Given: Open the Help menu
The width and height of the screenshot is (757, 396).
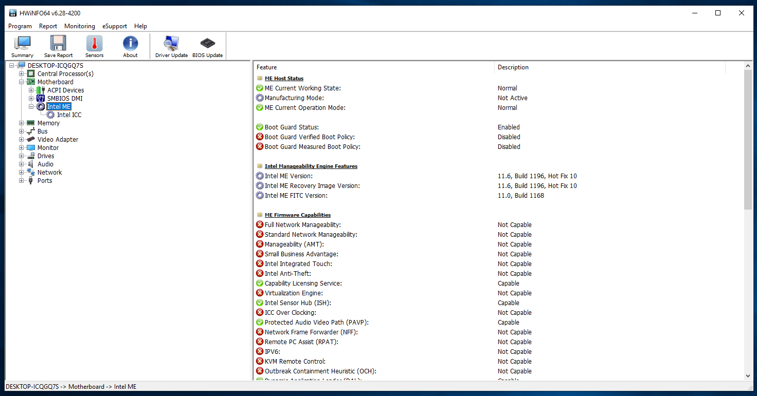Looking at the screenshot, I should click(x=140, y=26).
